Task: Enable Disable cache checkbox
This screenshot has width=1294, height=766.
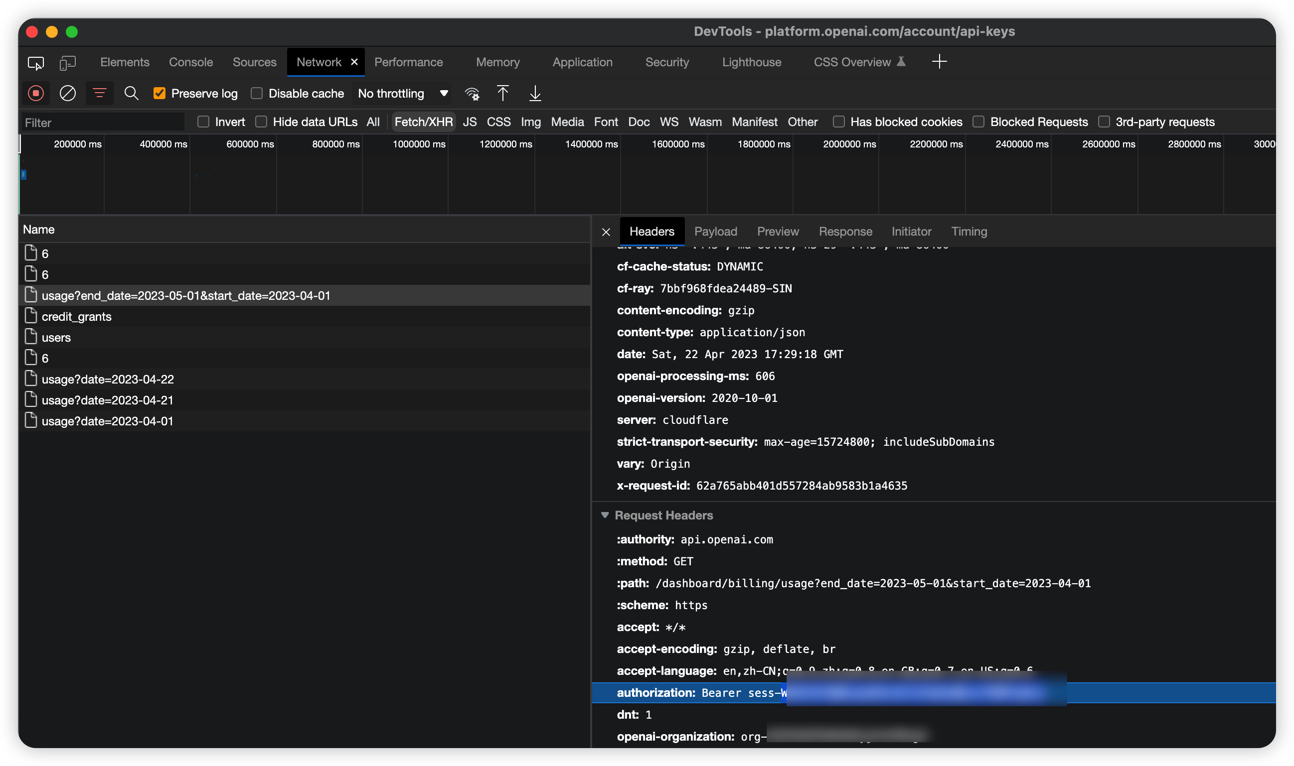Action: pos(257,94)
